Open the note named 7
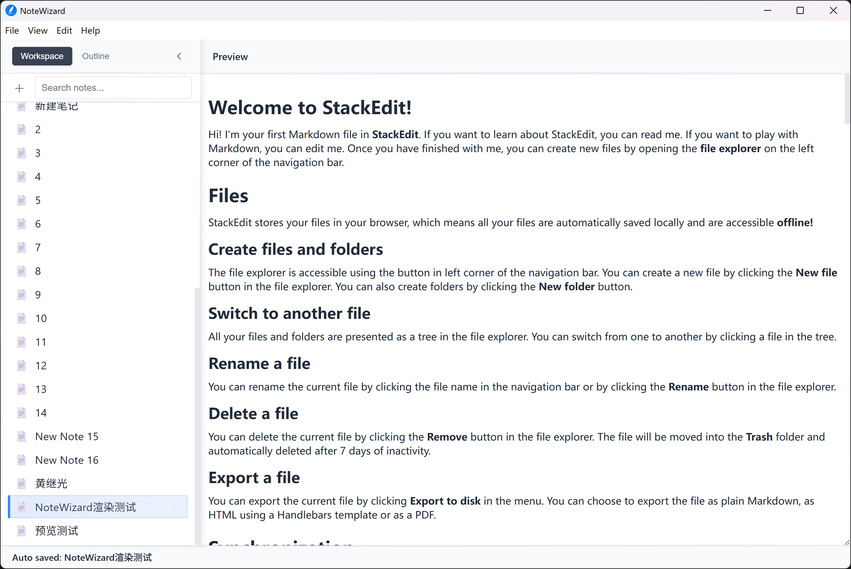Screen dimensions: 851x569 [98, 248]
